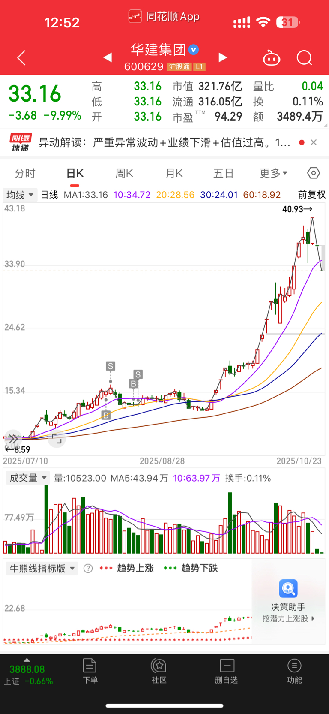Tap 挖潜力上涨股 link

[x=288, y=619]
